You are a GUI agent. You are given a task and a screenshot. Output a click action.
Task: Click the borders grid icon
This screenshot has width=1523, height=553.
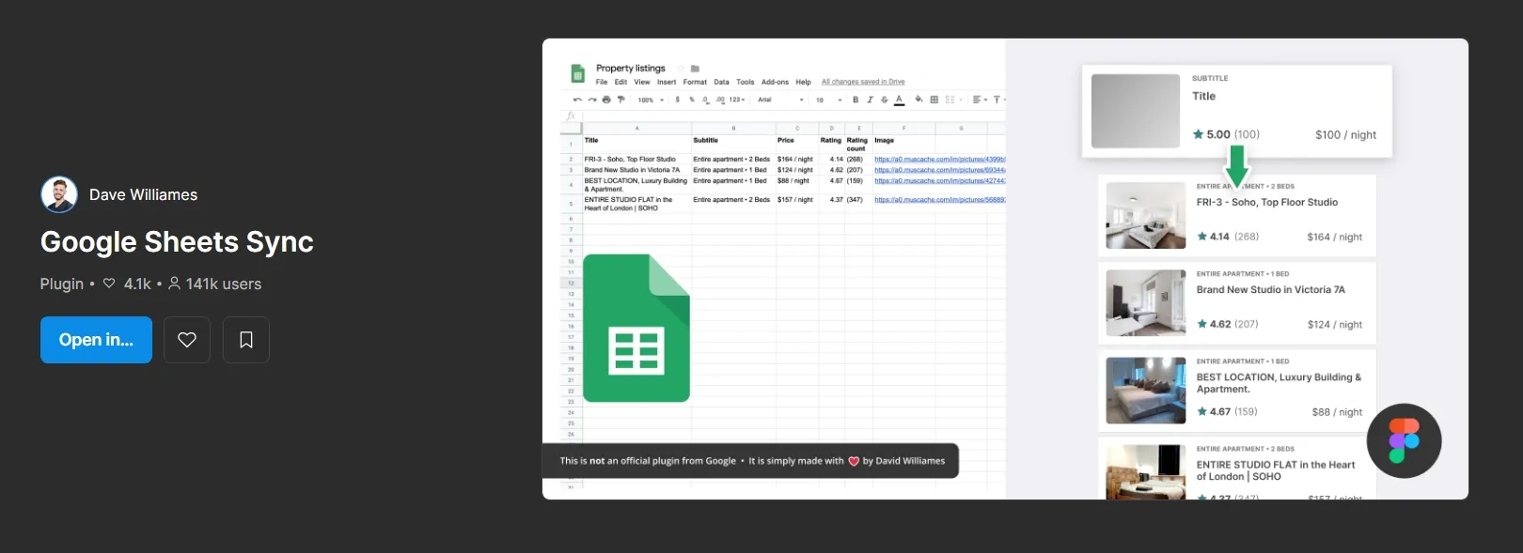point(934,100)
